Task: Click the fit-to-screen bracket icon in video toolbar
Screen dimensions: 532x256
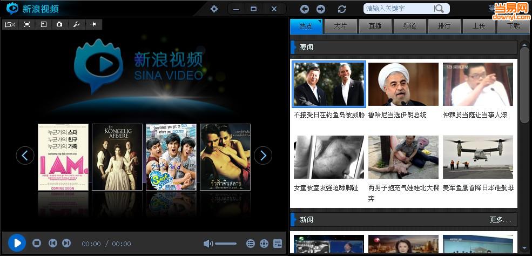Action: [27, 24]
